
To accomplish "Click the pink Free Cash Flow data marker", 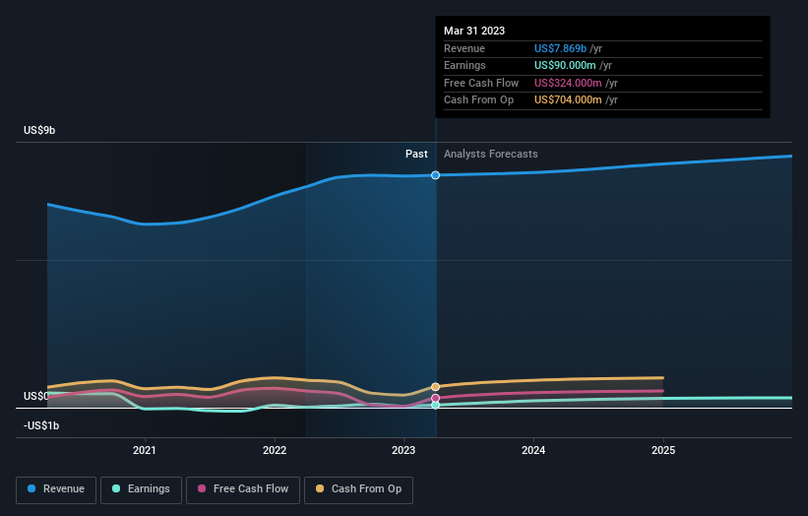I will point(435,398).
